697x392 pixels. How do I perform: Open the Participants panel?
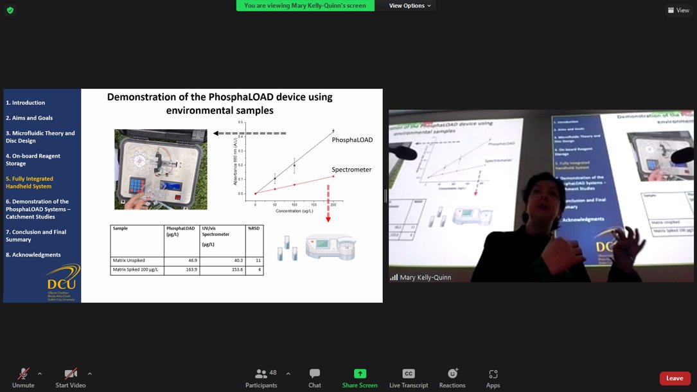click(x=261, y=378)
